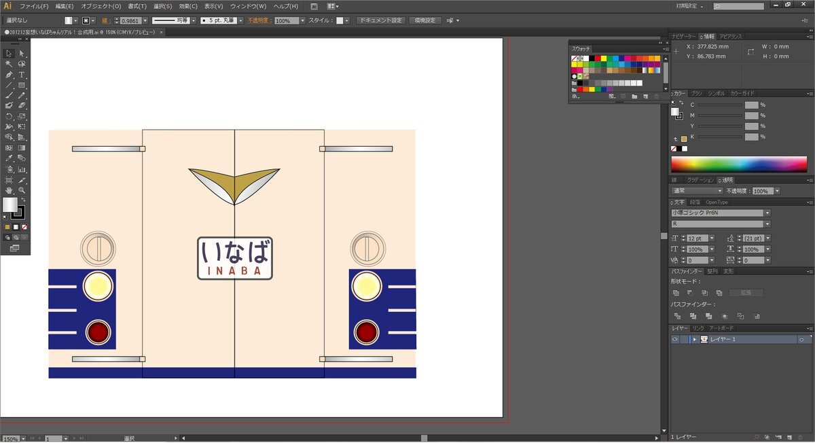
Task: Select the Rectangle tool
Action: [x=22, y=85]
